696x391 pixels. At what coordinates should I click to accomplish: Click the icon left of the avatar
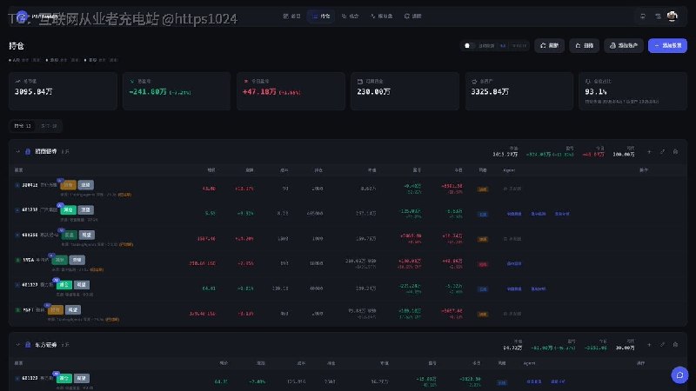coord(658,16)
